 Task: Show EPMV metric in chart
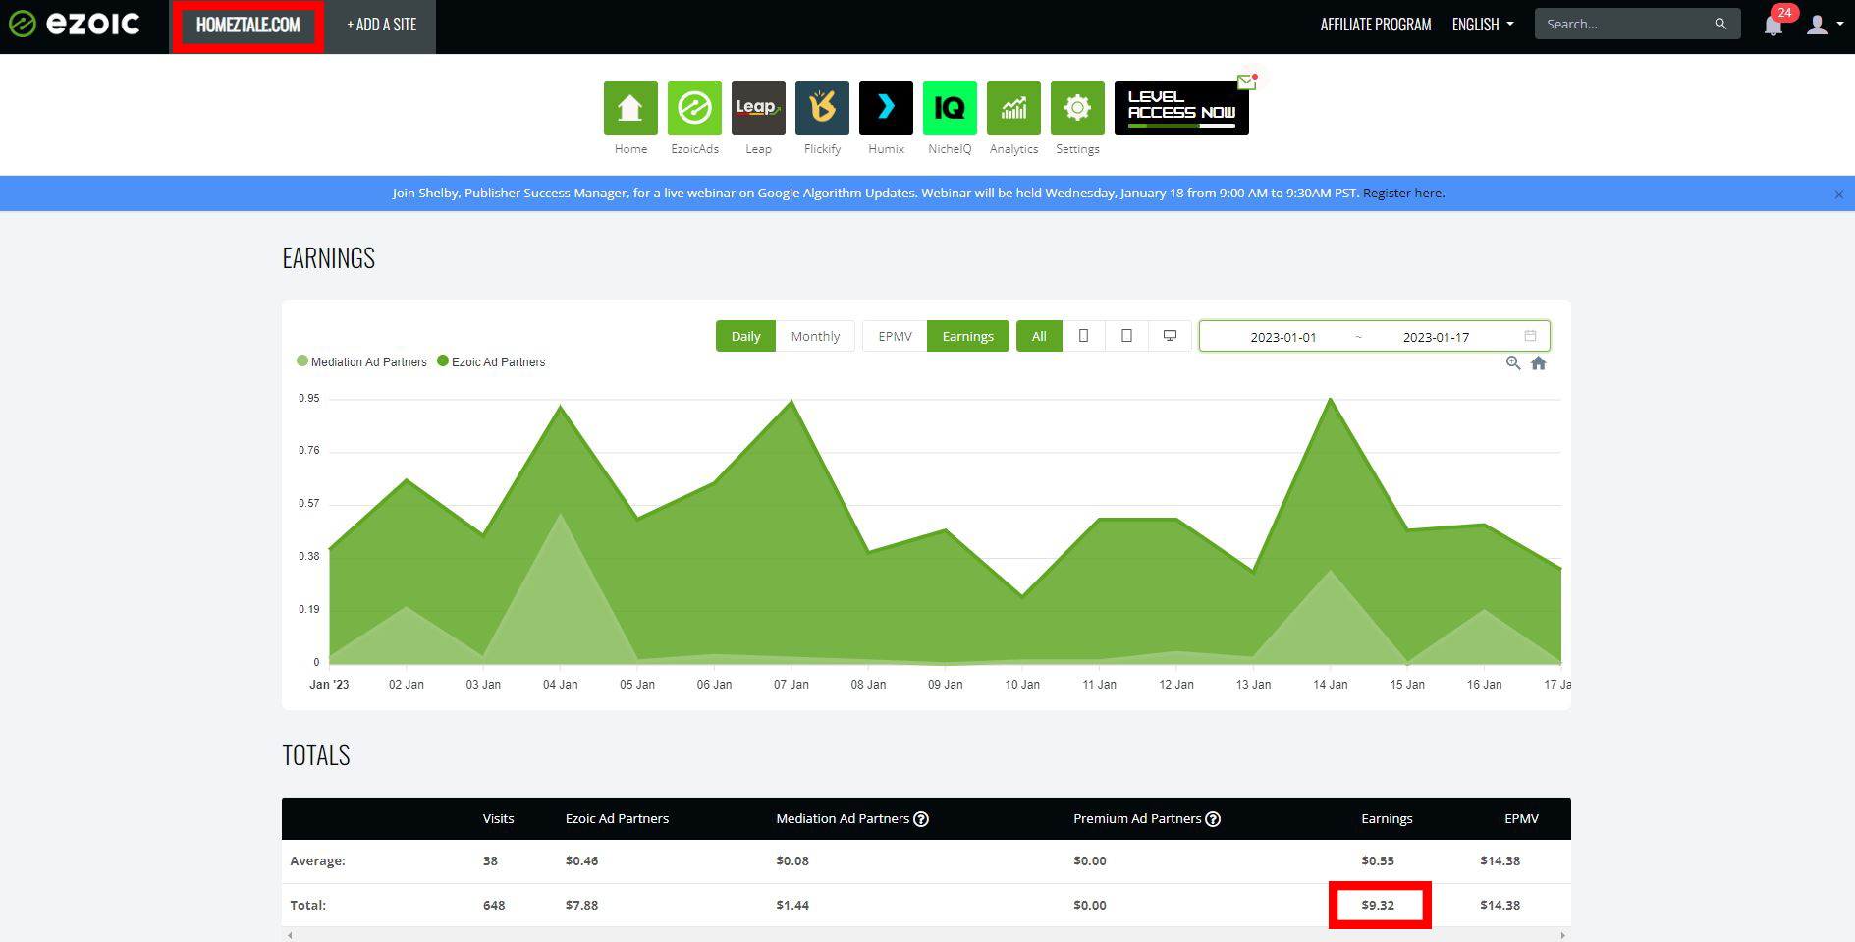(x=895, y=336)
